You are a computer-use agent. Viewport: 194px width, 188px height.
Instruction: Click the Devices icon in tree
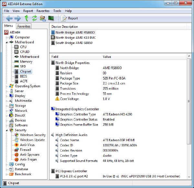[x=11, y=120]
